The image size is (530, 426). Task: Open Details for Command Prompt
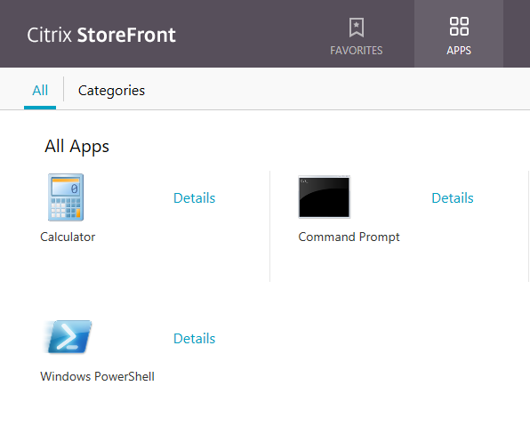(x=453, y=198)
